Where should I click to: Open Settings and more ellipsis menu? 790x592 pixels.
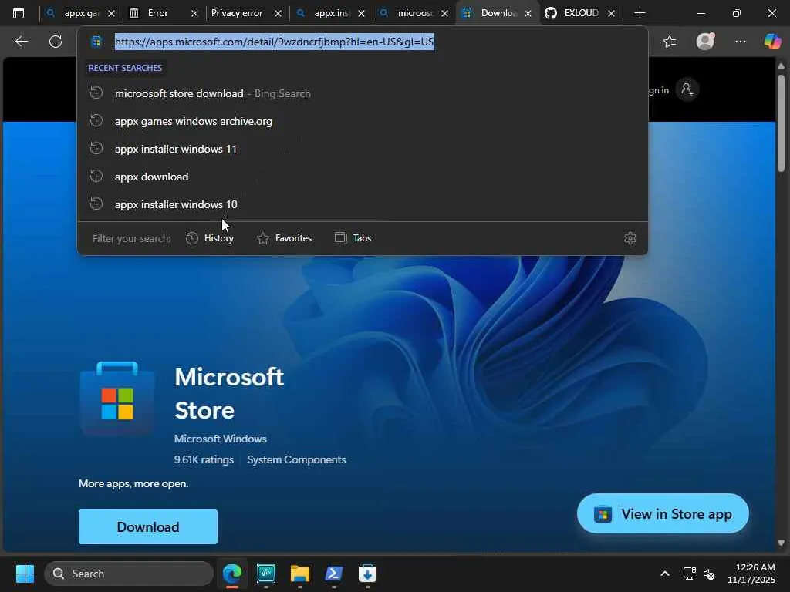coord(740,42)
